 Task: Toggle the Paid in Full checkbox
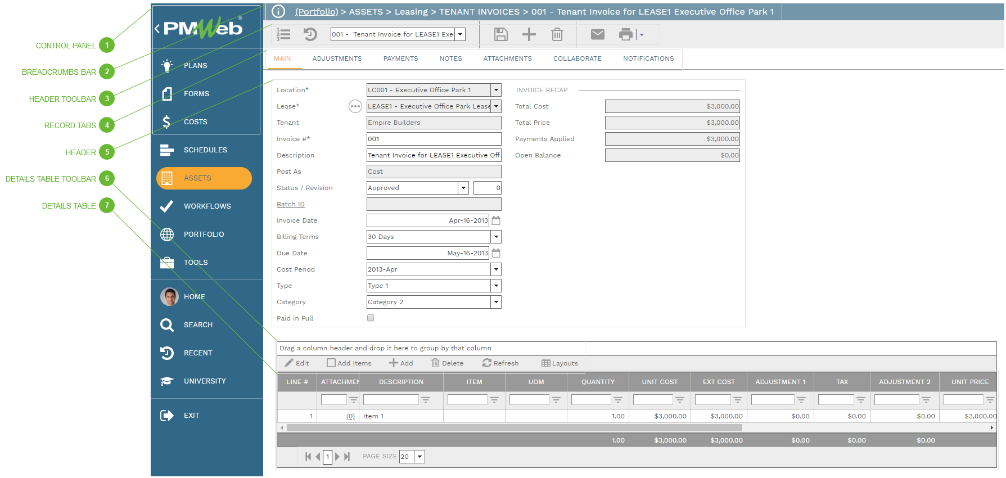371,318
